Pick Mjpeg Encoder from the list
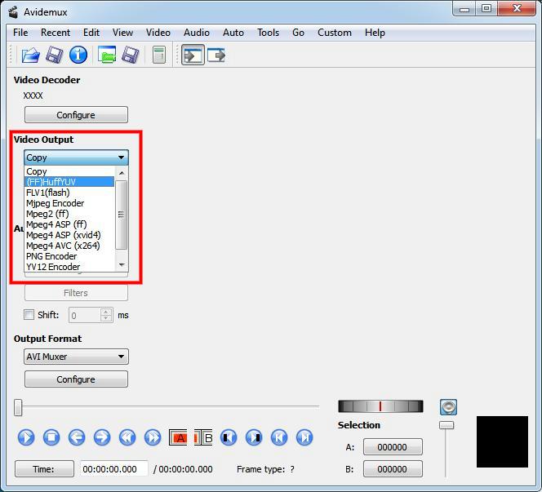The image size is (542, 492). point(69,203)
